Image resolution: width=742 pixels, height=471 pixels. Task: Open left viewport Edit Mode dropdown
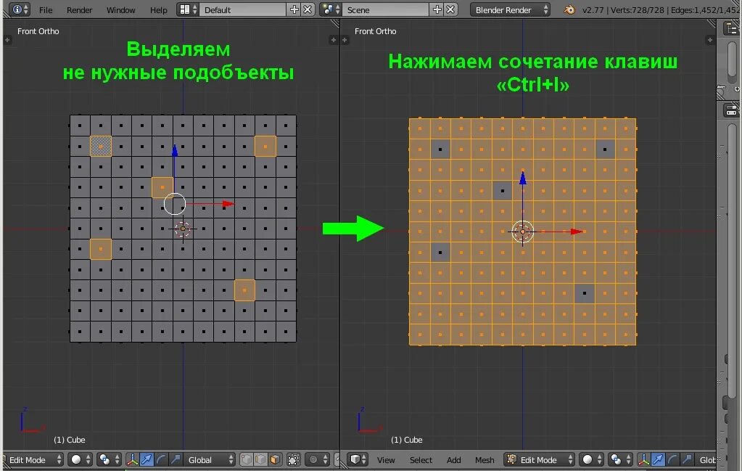click(x=33, y=459)
